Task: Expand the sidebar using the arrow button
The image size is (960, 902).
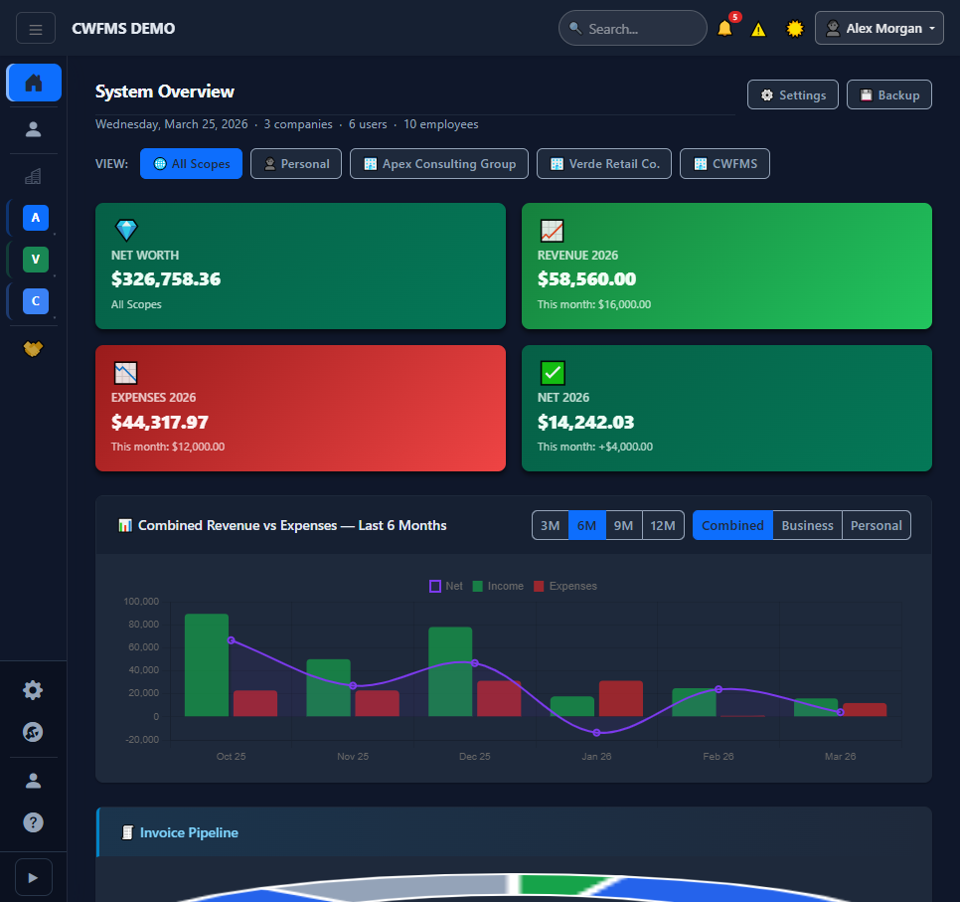Action: coord(33,876)
